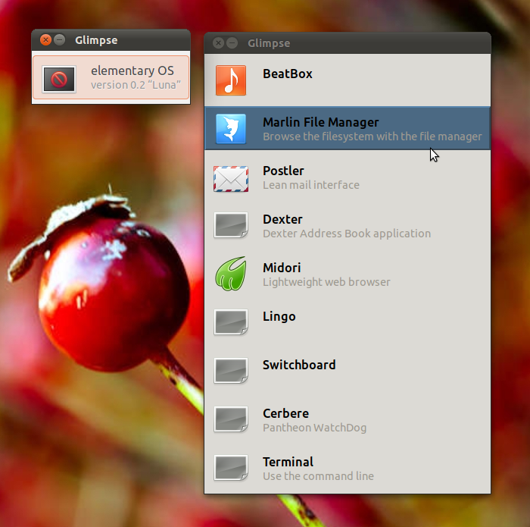Viewport: 530px width, 527px height.
Task: Click the Postler envelope icon
Action: [x=231, y=179]
